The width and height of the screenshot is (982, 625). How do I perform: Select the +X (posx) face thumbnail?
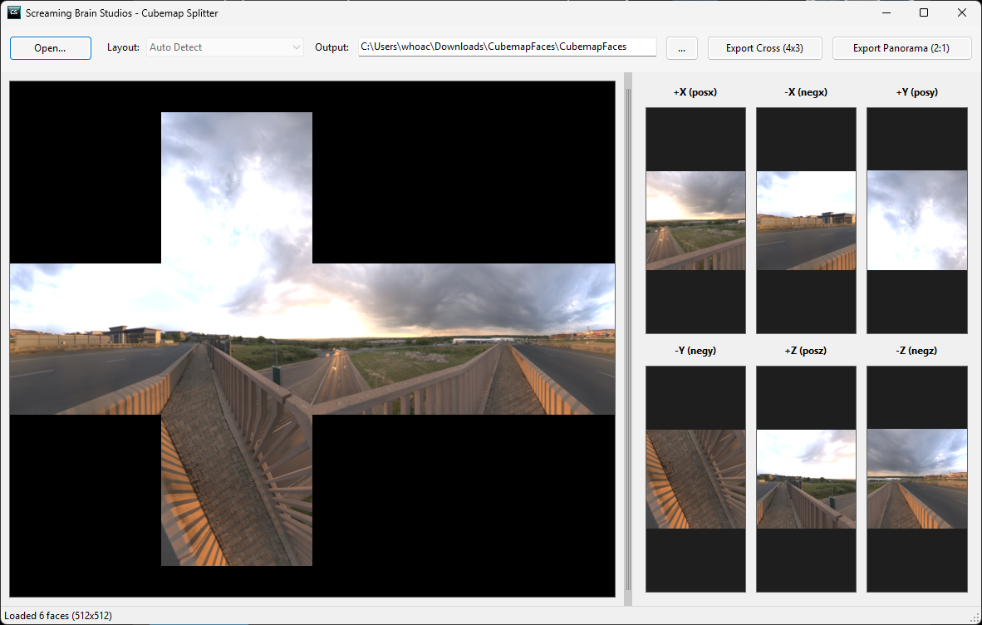pyautogui.click(x=696, y=220)
